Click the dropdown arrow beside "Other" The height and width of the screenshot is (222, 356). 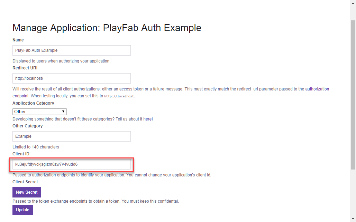coord(64,112)
